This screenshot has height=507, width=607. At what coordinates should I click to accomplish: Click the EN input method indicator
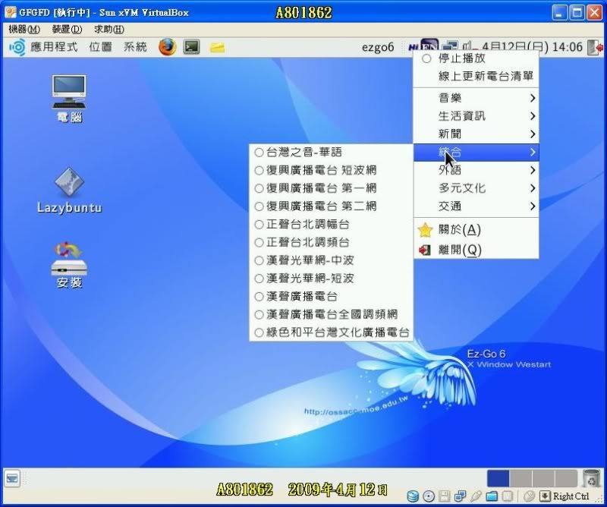[429, 46]
